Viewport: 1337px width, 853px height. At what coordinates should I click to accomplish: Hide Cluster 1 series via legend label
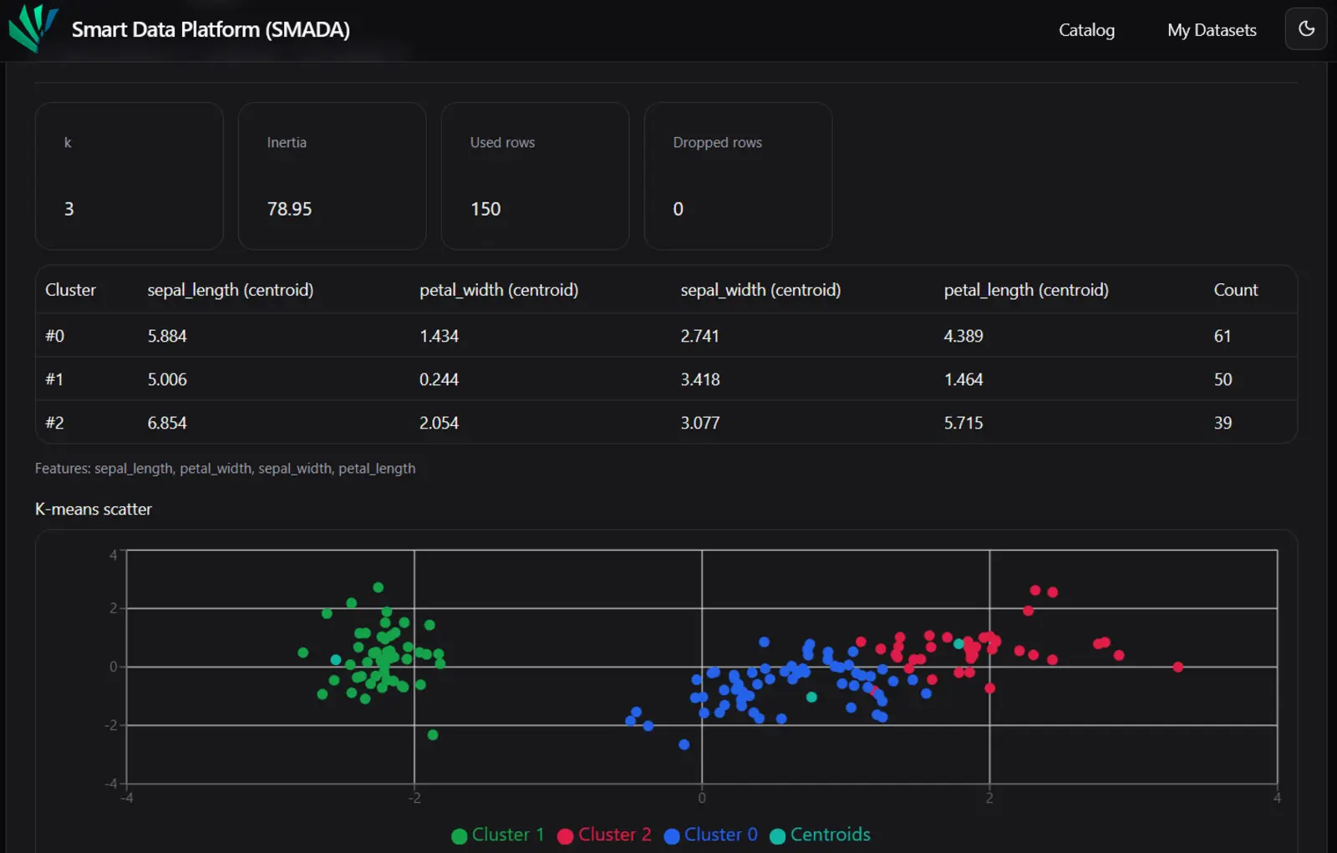507,835
